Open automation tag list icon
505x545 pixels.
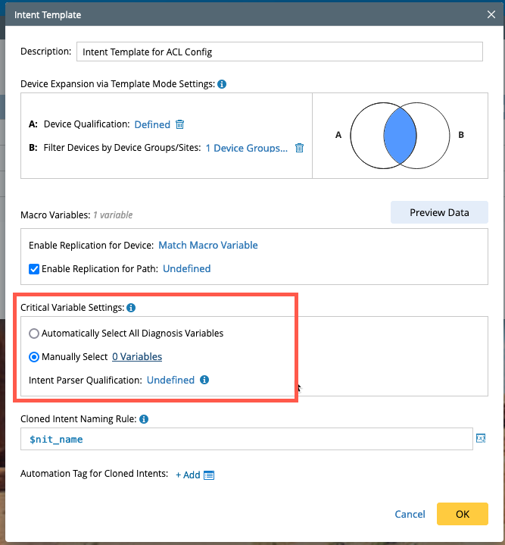pyautogui.click(x=209, y=475)
